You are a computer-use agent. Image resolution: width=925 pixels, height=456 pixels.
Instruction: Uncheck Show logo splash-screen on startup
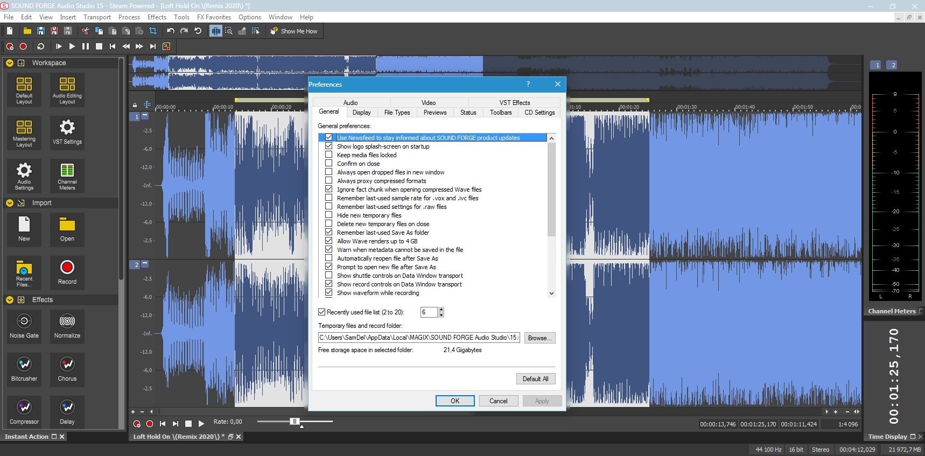tap(328, 146)
